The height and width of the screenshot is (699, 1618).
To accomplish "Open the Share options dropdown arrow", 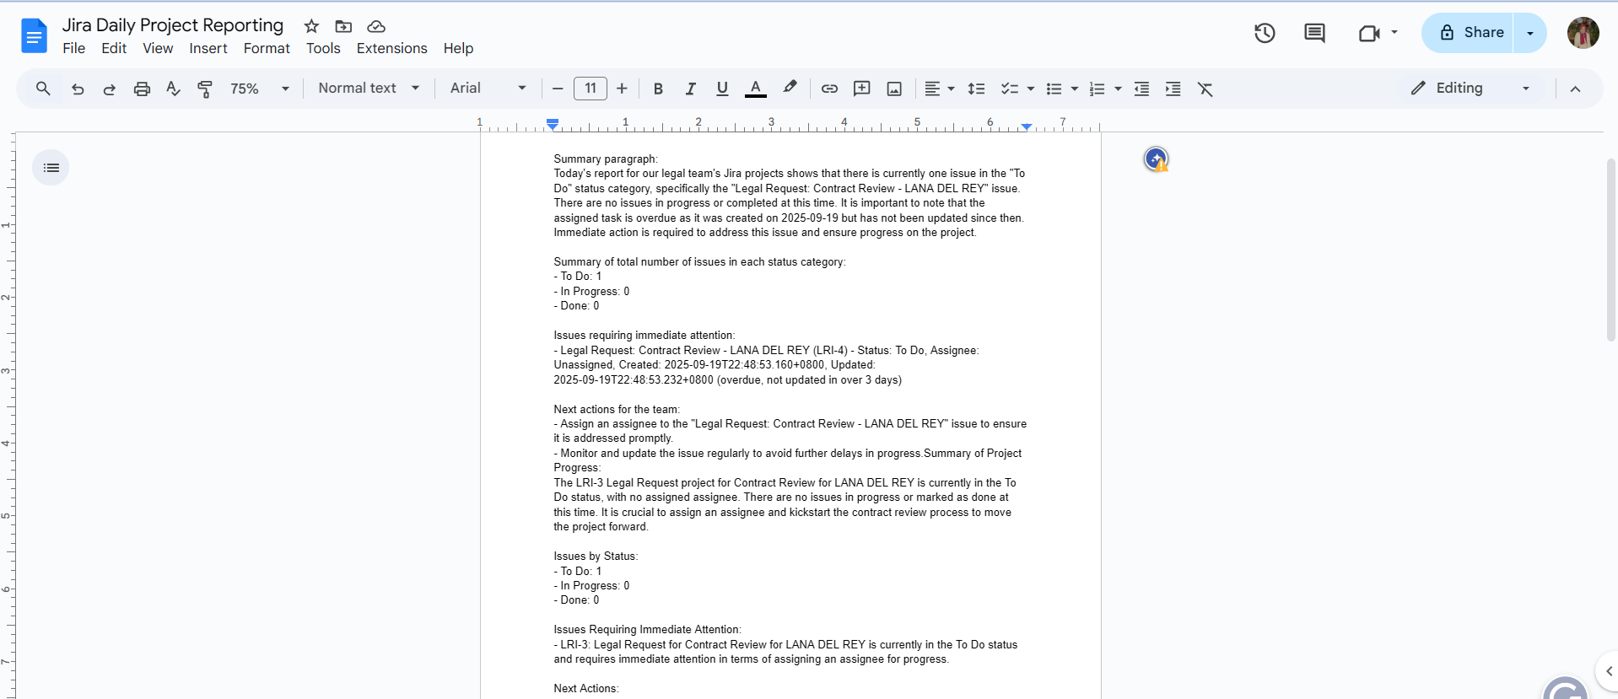I will click(1530, 33).
